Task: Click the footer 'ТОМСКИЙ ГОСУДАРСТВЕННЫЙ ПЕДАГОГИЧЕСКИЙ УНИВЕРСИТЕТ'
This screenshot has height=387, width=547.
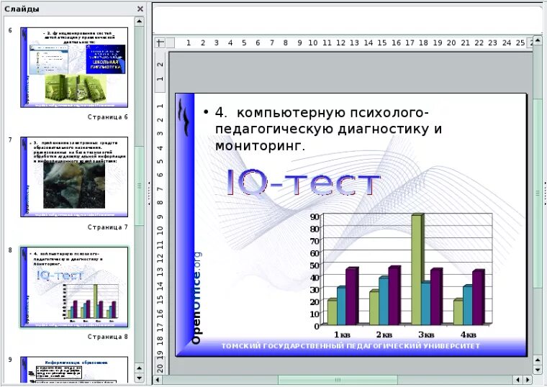Action: pos(351,346)
